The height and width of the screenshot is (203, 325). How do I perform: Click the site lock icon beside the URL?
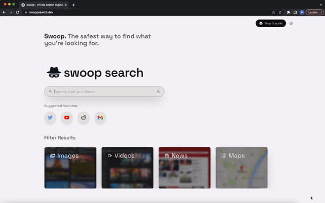[25, 12]
